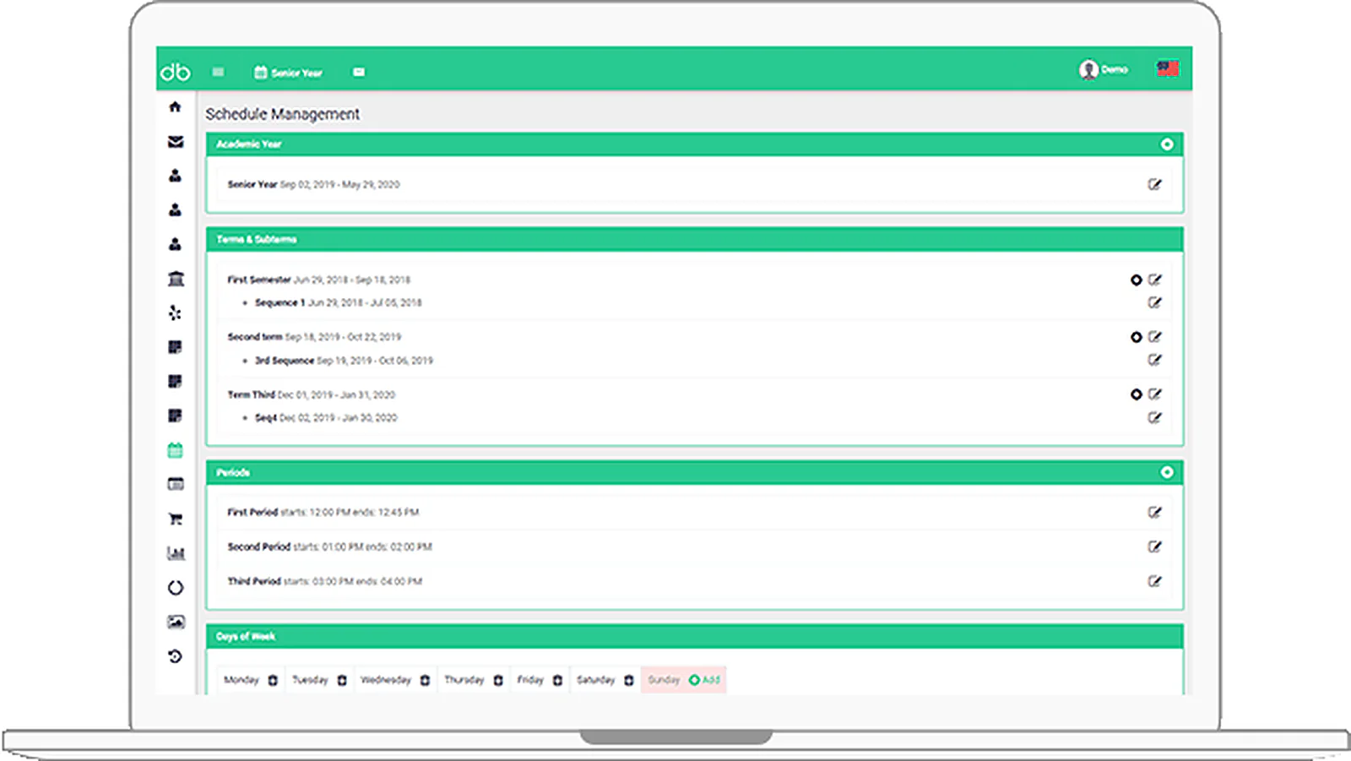Edit 3rd Sequence subterm

click(x=1155, y=360)
